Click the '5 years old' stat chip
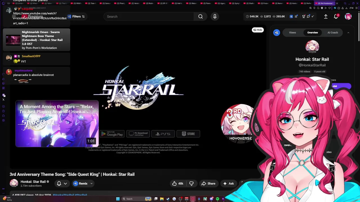This screenshot has width=360, height=202. [x=319, y=72]
